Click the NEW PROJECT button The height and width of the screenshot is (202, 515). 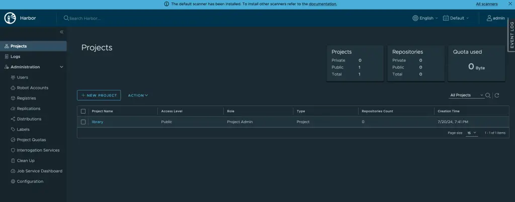tap(99, 95)
